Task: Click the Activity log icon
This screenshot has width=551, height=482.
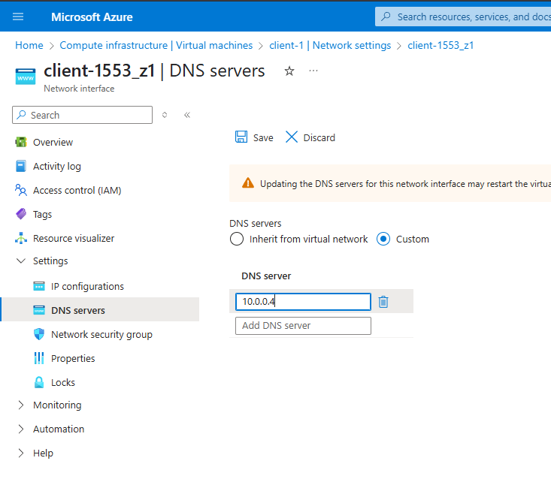Action: point(21,166)
